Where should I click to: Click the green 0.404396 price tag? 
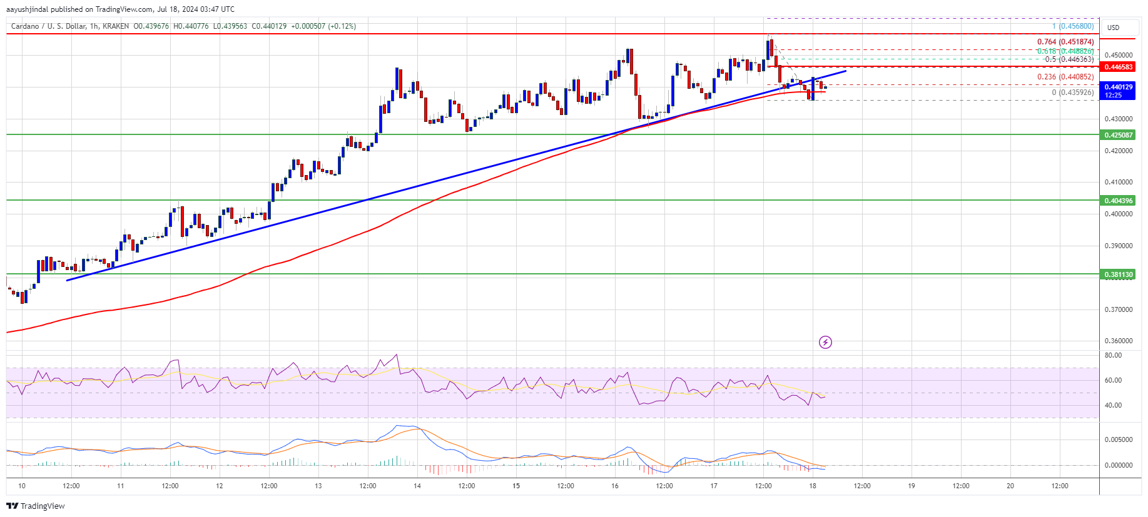click(x=1118, y=201)
